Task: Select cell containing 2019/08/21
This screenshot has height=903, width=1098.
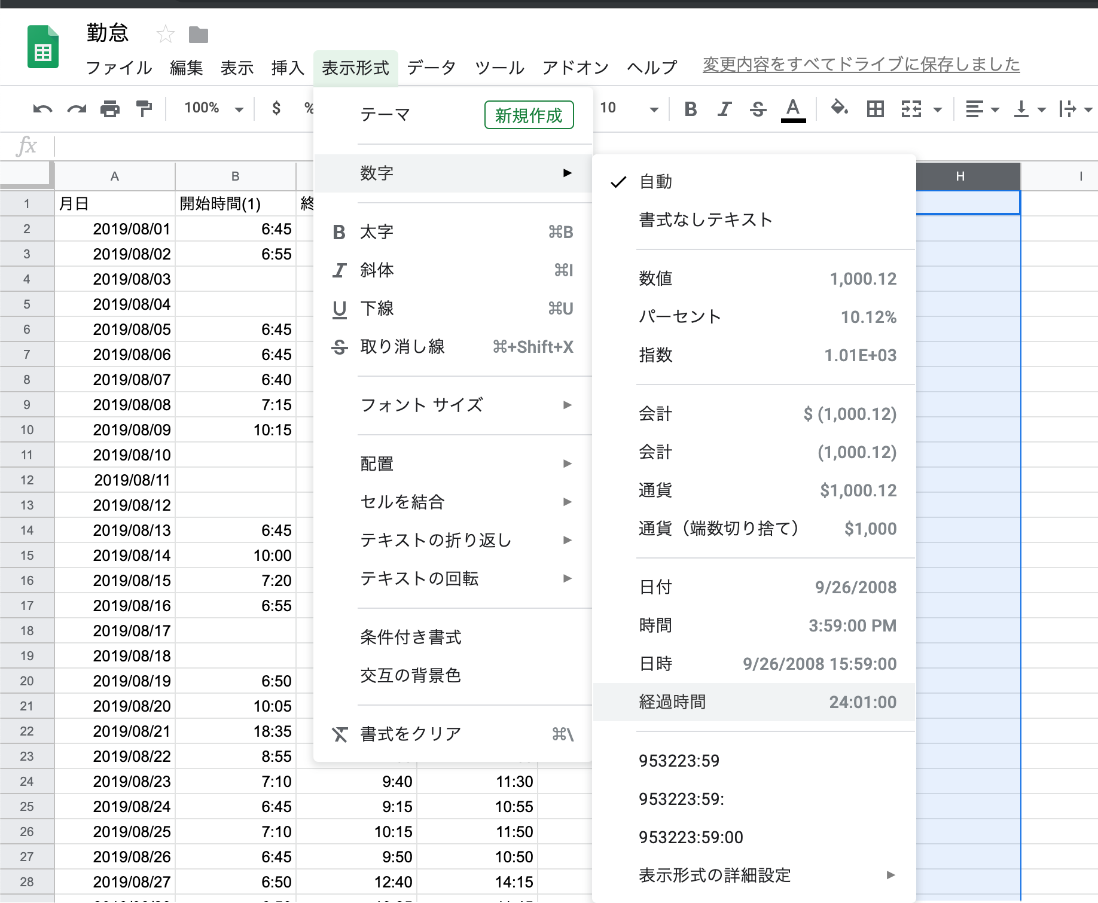Action: pyautogui.click(x=115, y=731)
